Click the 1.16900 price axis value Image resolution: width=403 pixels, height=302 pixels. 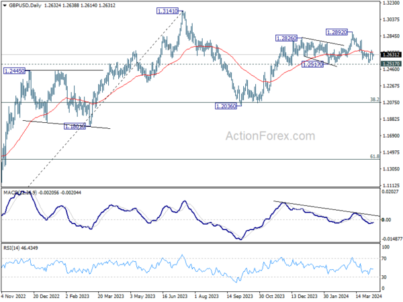pos(391,136)
